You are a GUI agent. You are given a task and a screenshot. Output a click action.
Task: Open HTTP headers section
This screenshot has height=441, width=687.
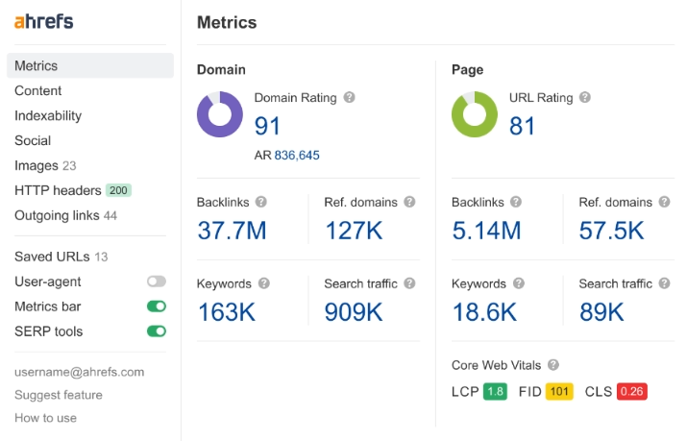click(58, 190)
